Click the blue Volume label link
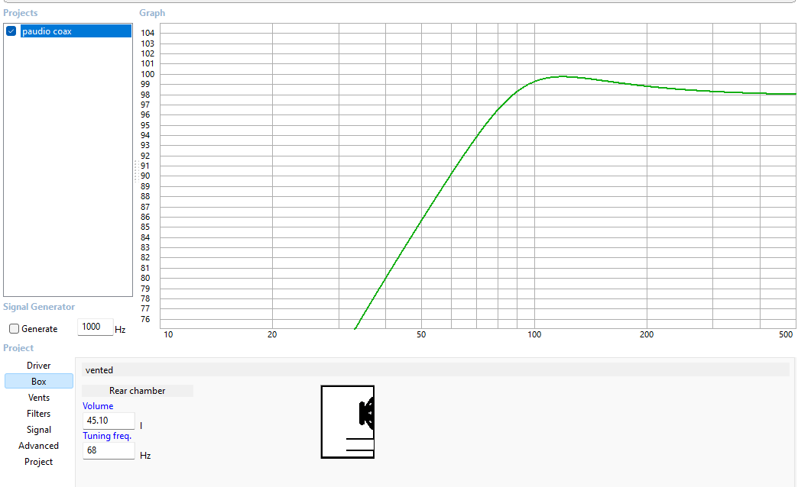Screen dimensions: 798x487 (x=98, y=406)
